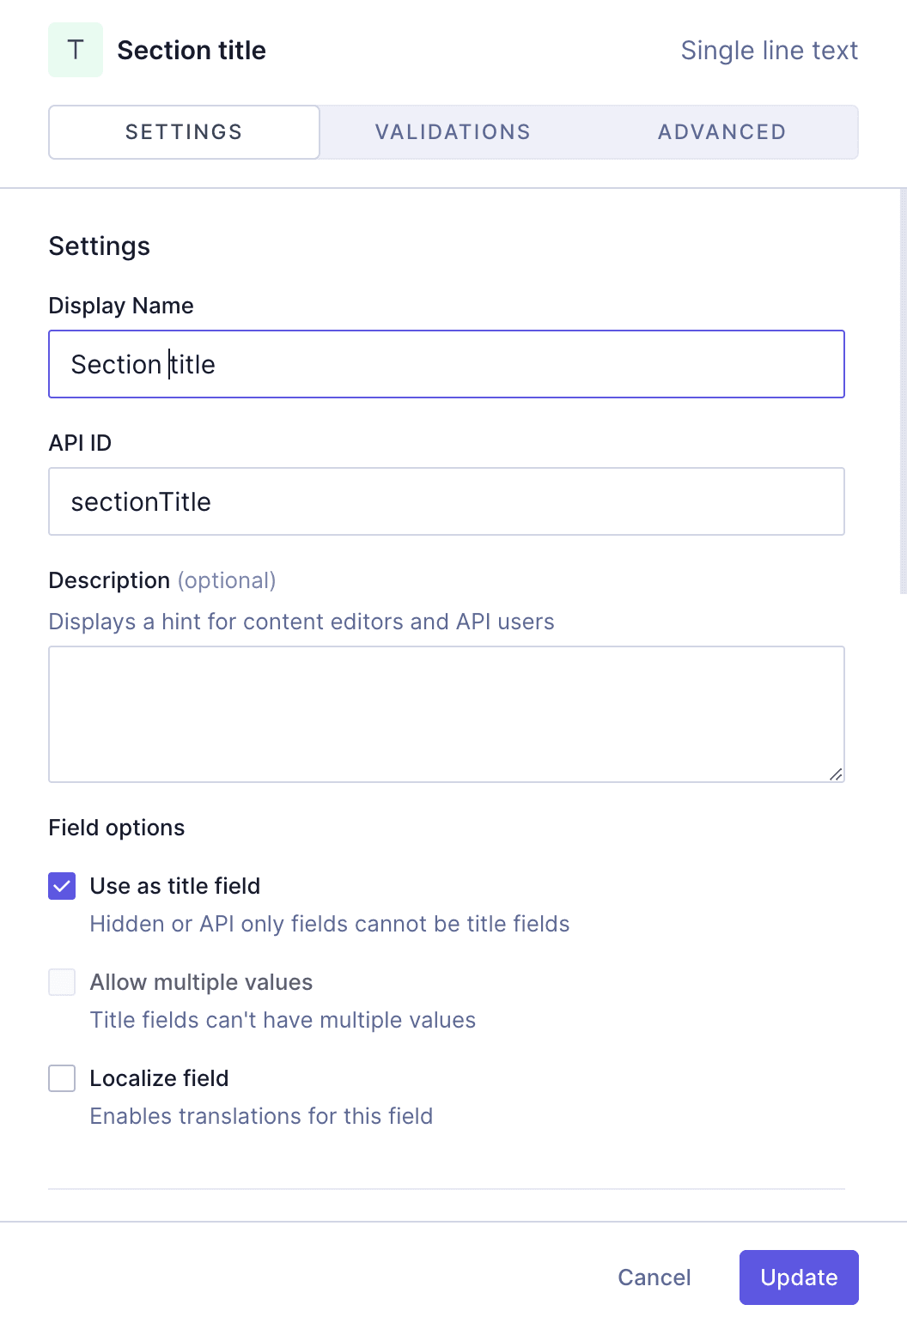Click the Section title dialog heading
Screen dimensions: 907x1329
[x=192, y=50]
